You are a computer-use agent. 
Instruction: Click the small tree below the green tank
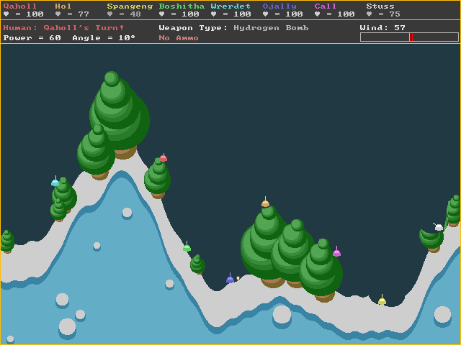tap(197, 264)
